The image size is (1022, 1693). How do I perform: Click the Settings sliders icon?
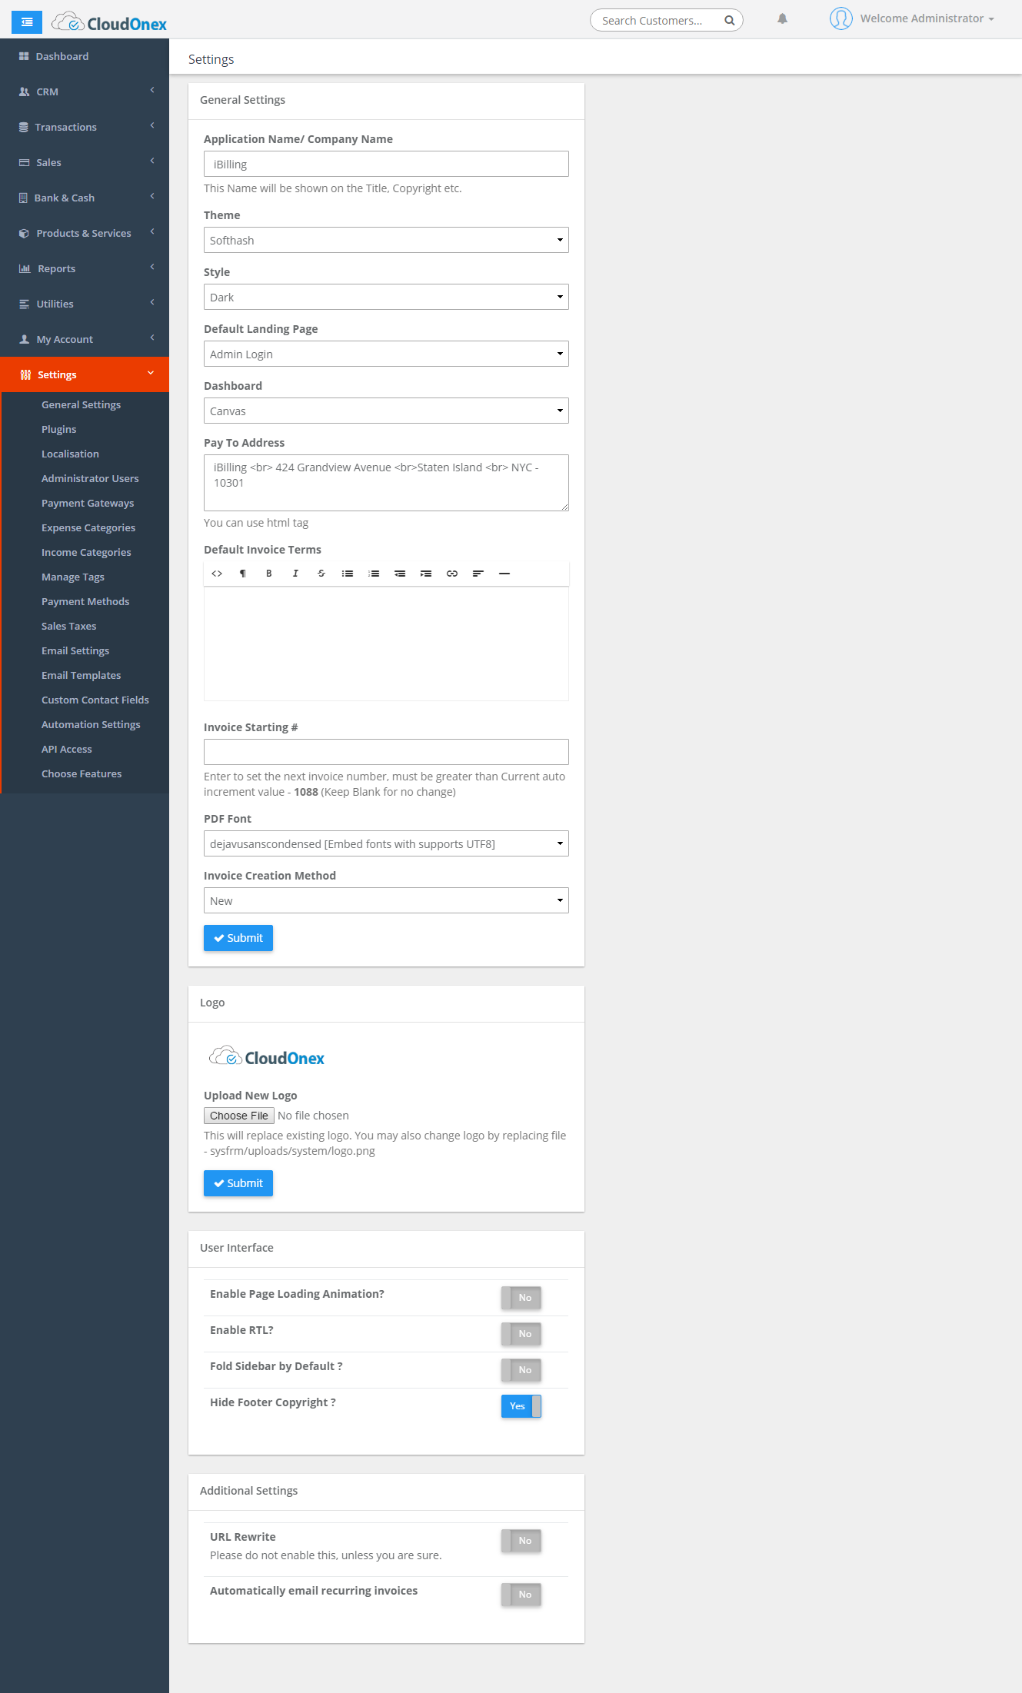(x=25, y=374)
